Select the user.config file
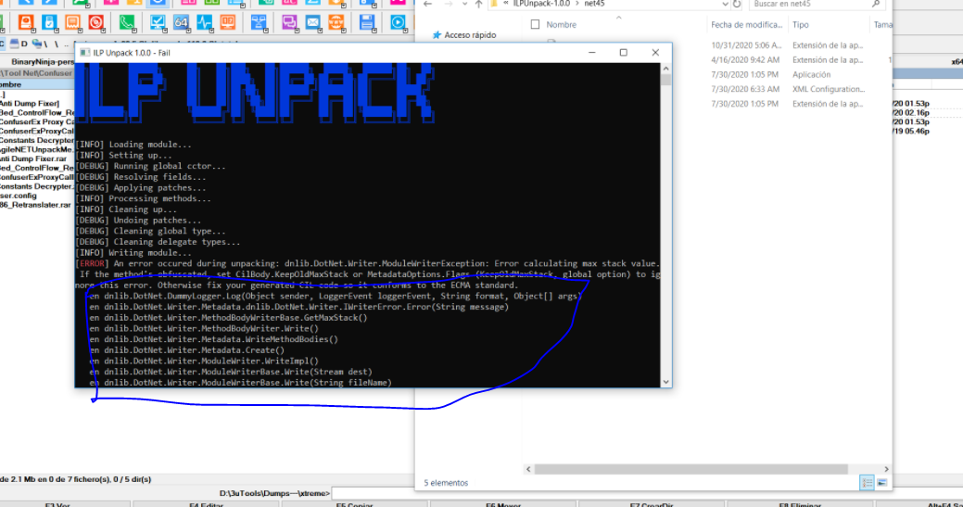This screenshot has height=507, width=963. point(19,196)
